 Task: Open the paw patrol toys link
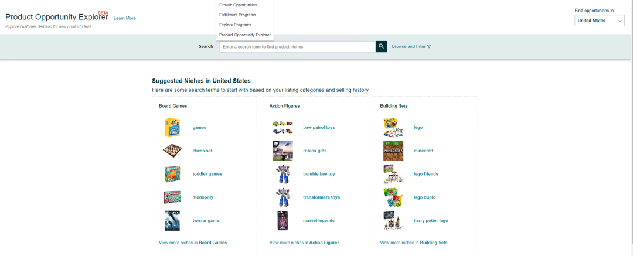319,127
